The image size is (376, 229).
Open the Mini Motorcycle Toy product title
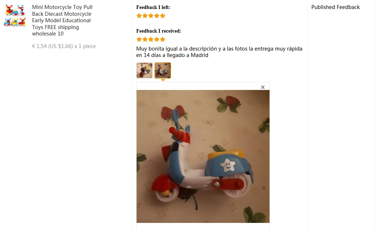(x=62, y=20)
